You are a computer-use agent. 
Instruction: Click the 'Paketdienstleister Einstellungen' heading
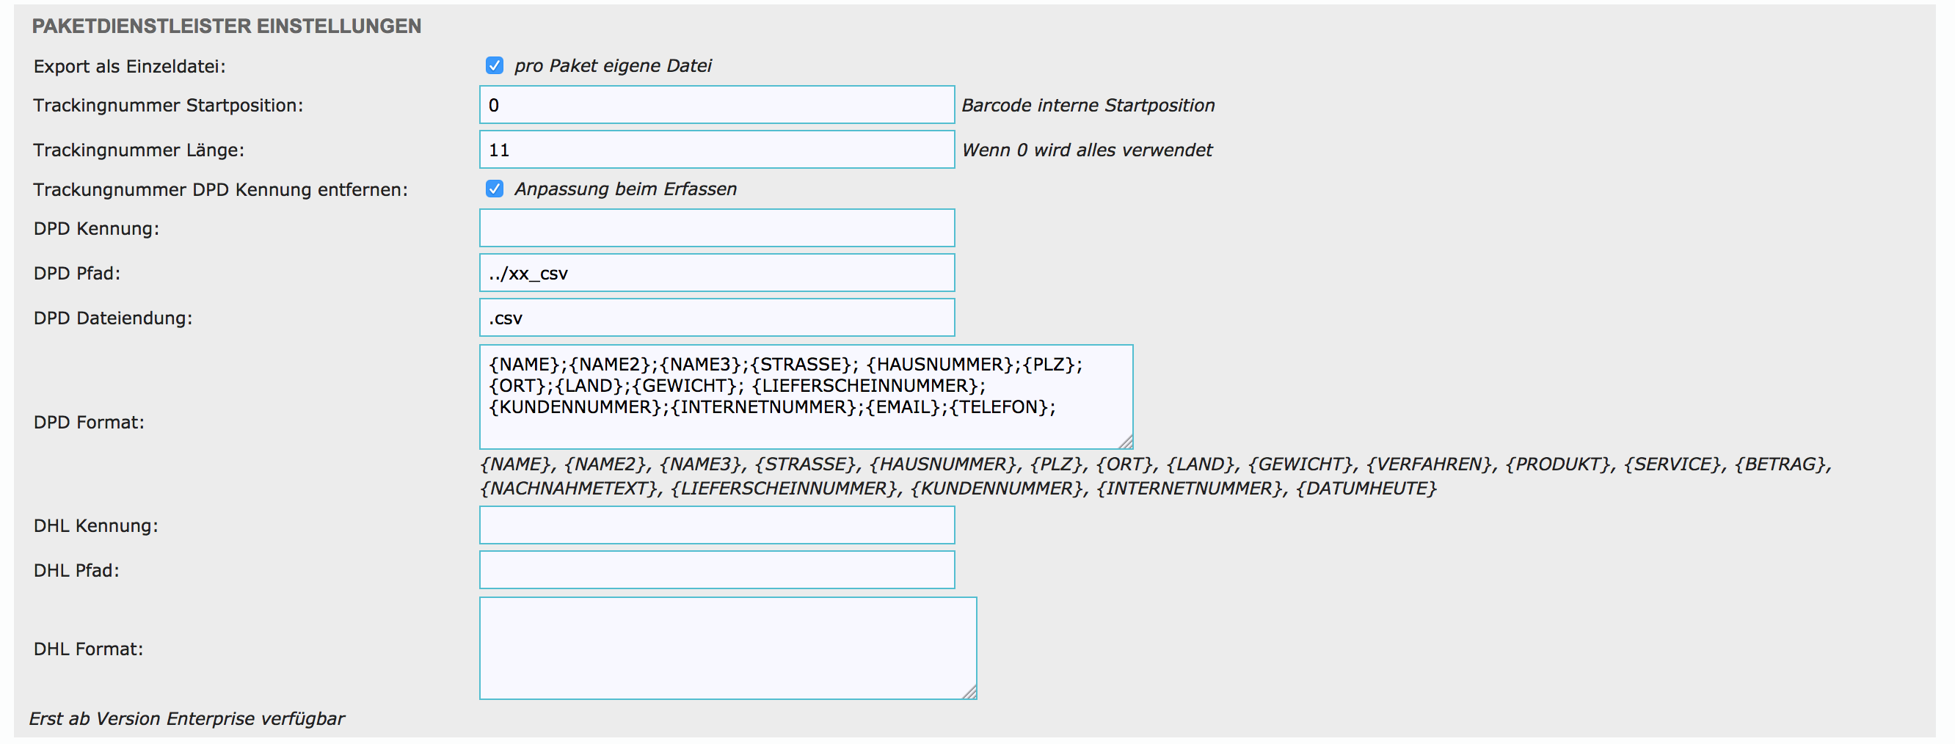pos(226,26)
